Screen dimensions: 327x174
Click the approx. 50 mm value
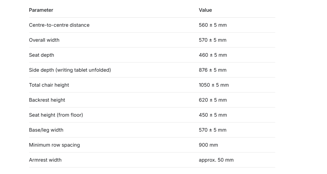pos(216,160)
